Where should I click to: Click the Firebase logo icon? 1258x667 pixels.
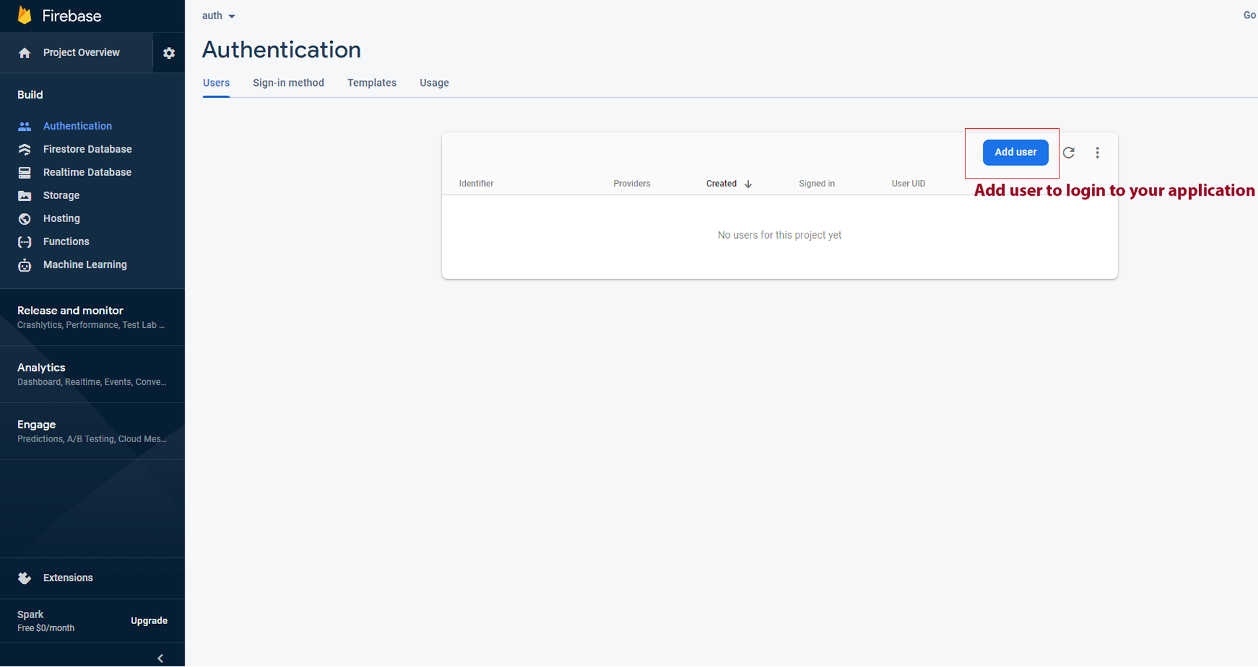tap(24, 15)
